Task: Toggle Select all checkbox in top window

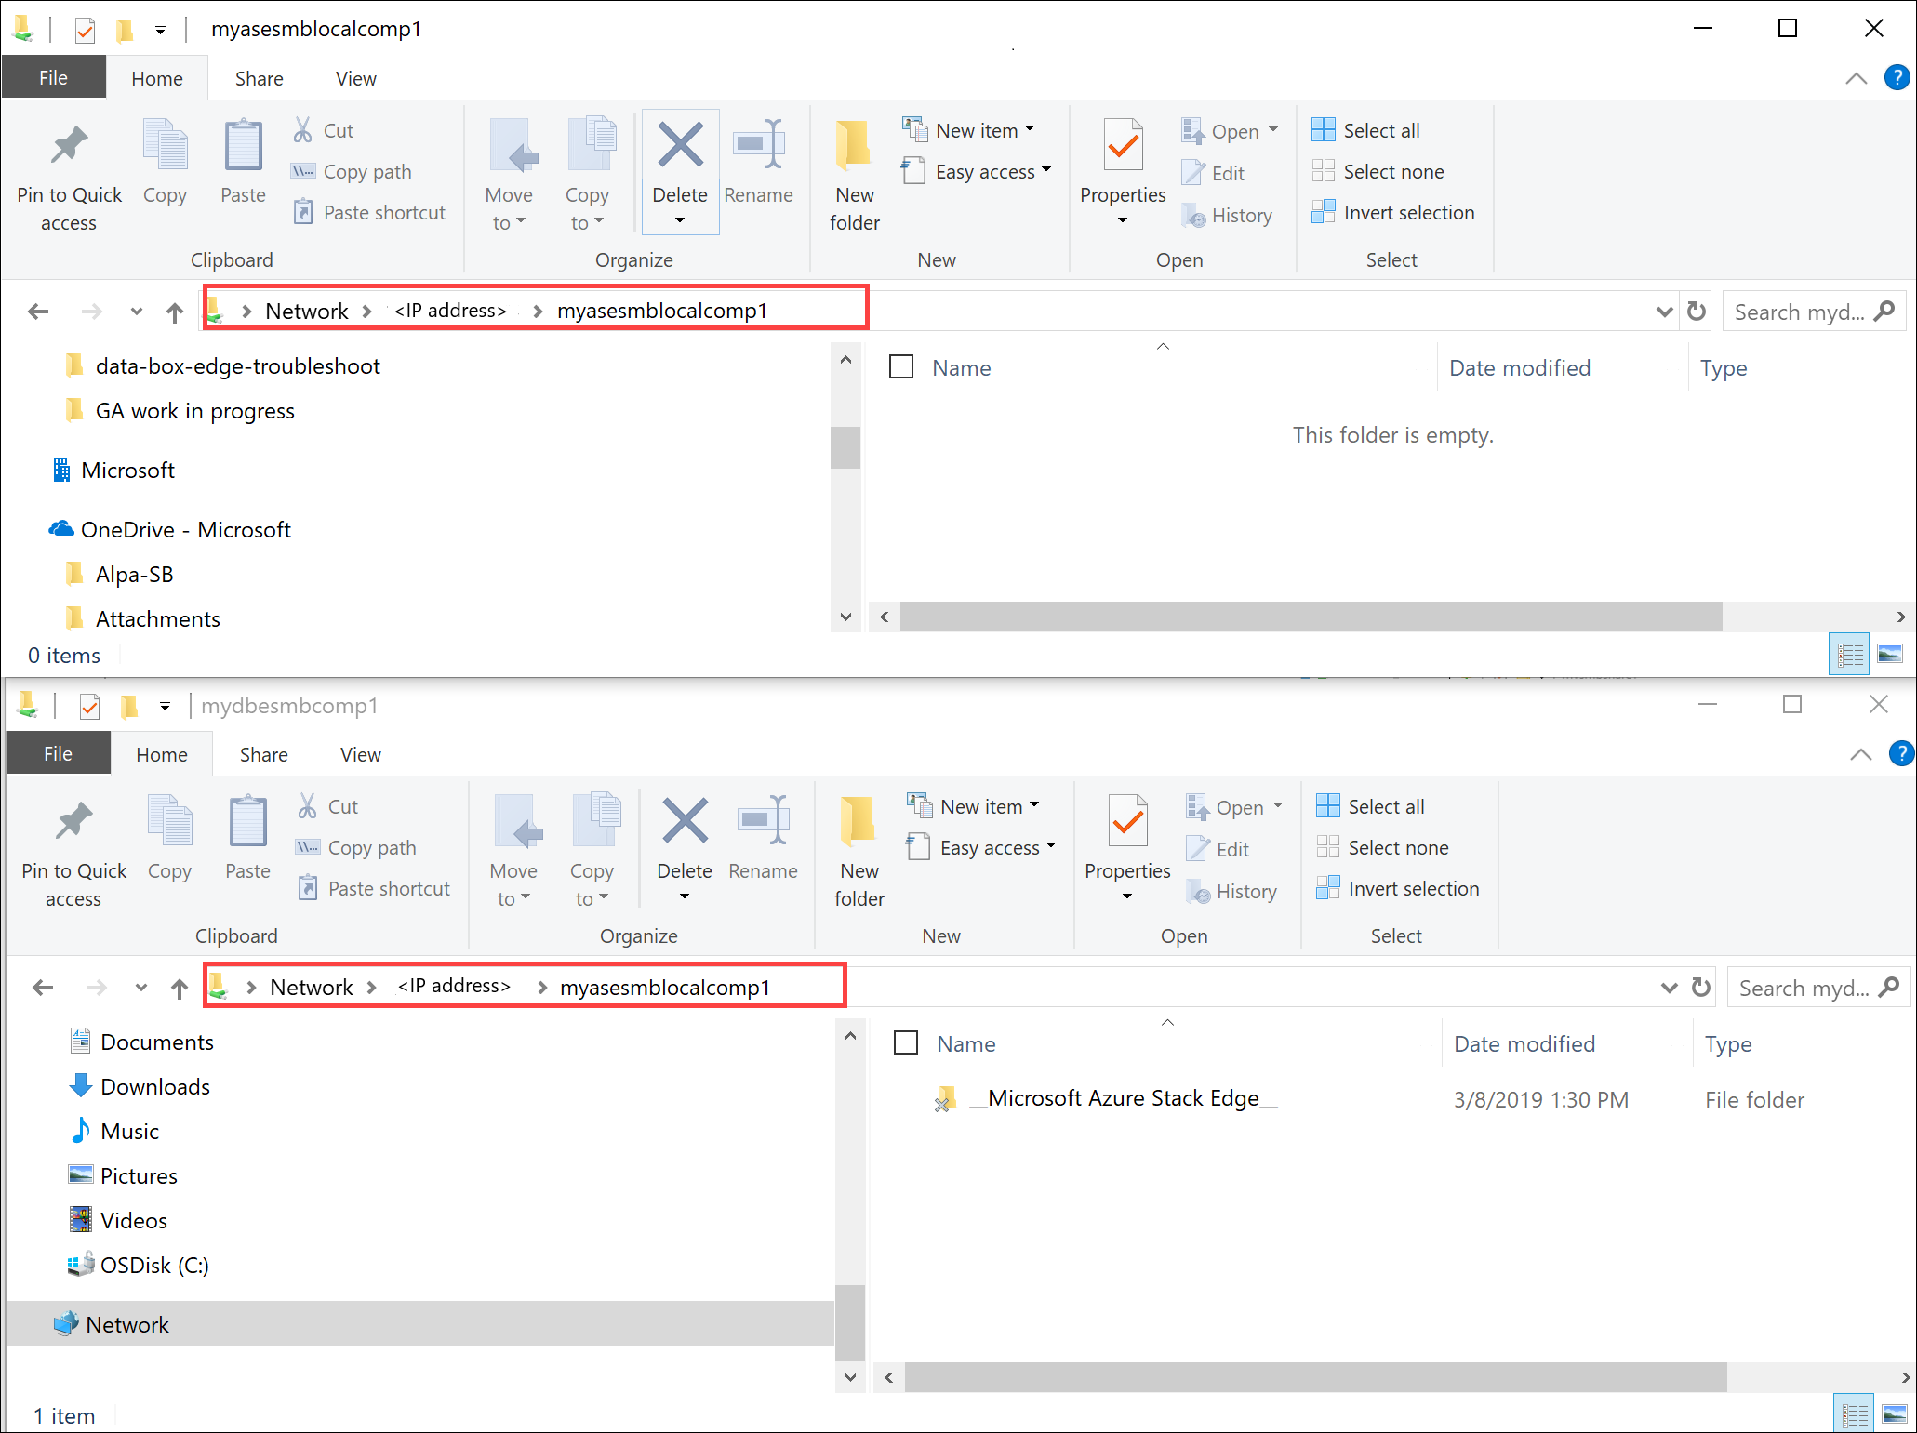Action: pyautogui.click(x=902, y=367)
